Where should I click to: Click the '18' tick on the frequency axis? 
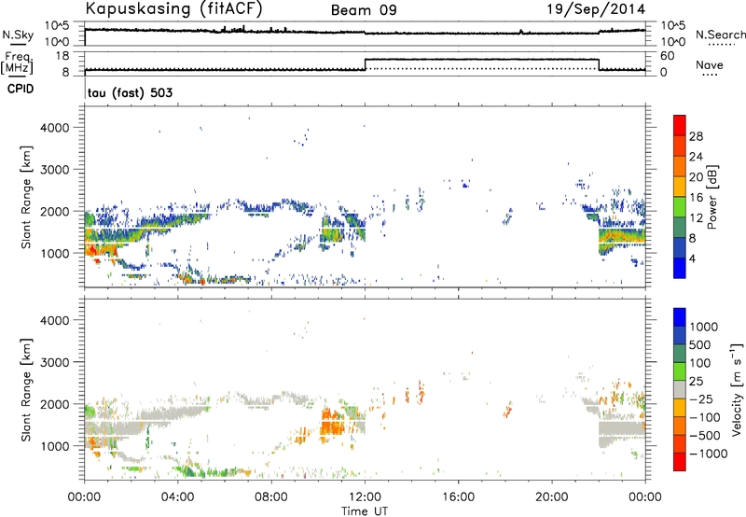click(62, 56)
